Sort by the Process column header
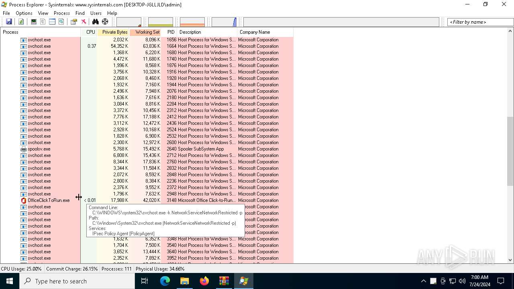The width and height of the screenshot is (514, 289). 41,32
